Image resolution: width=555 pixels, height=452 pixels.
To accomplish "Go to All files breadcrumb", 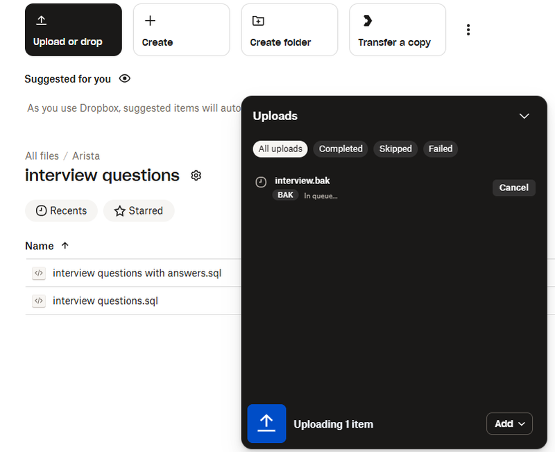I will tap(42, 156).
